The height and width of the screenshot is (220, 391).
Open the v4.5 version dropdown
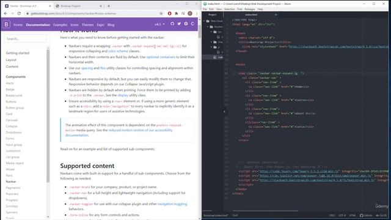159,24
